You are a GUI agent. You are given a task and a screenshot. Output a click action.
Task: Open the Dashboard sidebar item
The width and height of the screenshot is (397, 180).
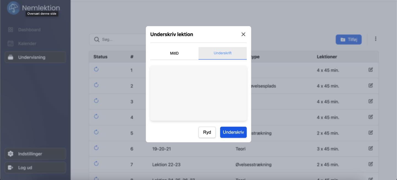coord(29,30)
